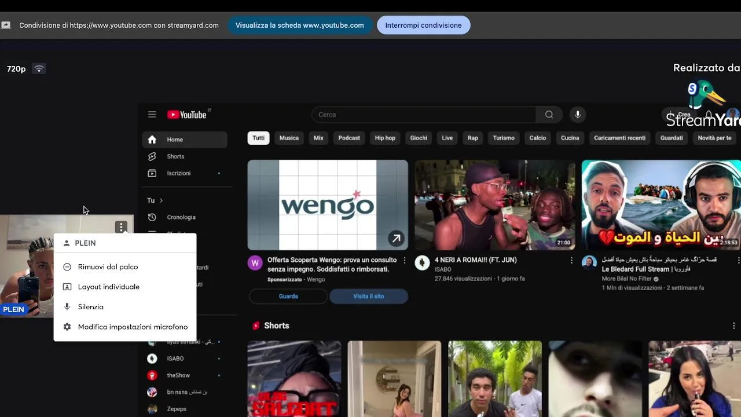Viewport: 741px width, 417px height.
Task: Select the Turismo filter chip
Action: tap(504, 138)
